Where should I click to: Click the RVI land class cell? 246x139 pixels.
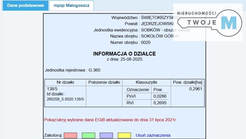tap(130, 103)
